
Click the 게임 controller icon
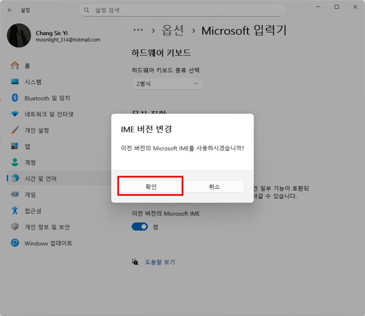(x=15, y=194)
